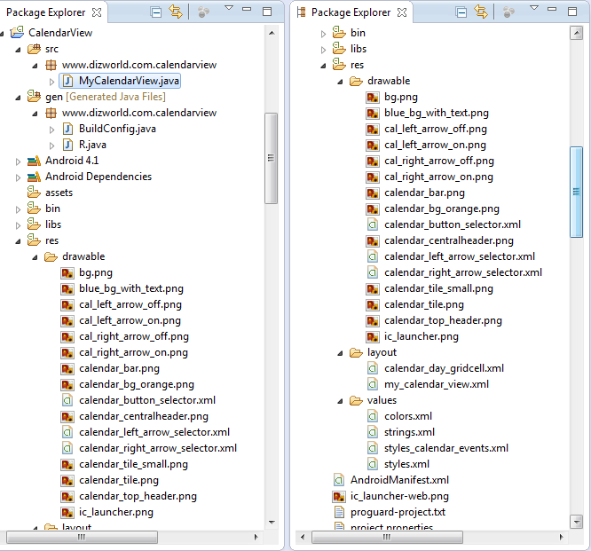Click Focus on Active Task icon in right panel
This screenshot has height=551, width=591.
tap(508, 12)
